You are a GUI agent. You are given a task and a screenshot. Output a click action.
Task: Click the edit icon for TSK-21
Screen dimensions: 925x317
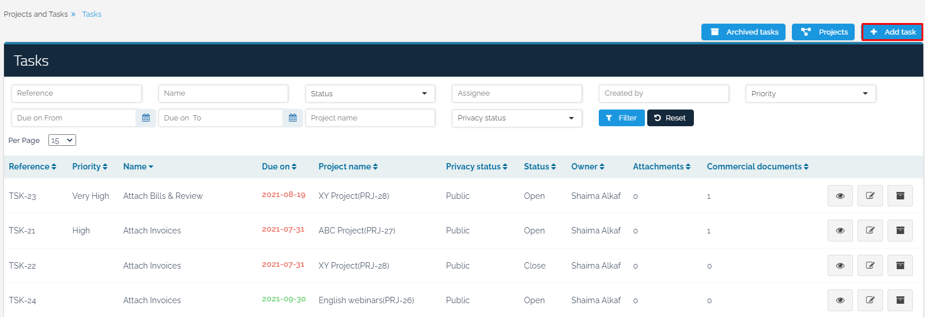point(870,231)
